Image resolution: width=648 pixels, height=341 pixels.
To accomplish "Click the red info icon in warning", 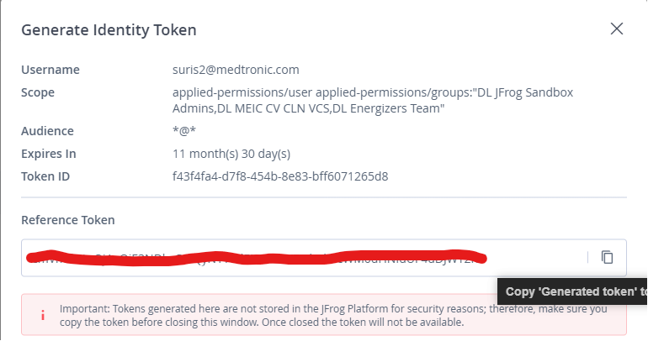I will pos(42,315).
